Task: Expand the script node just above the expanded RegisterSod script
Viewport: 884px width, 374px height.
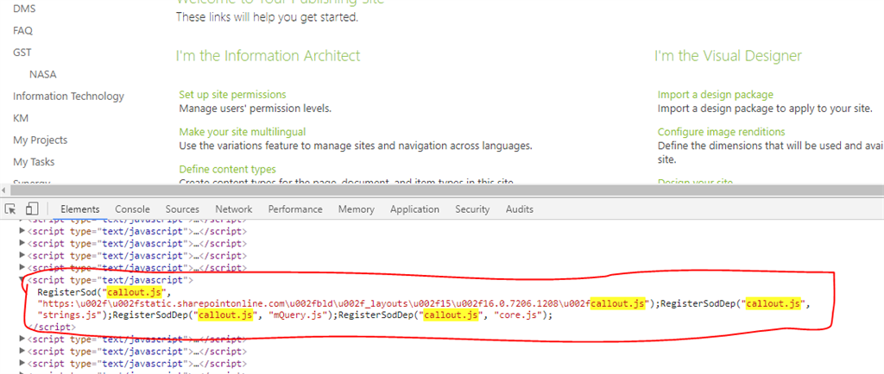Action: 22,268
